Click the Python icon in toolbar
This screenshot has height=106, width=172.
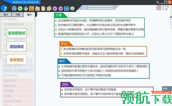[x=26, y=8]
